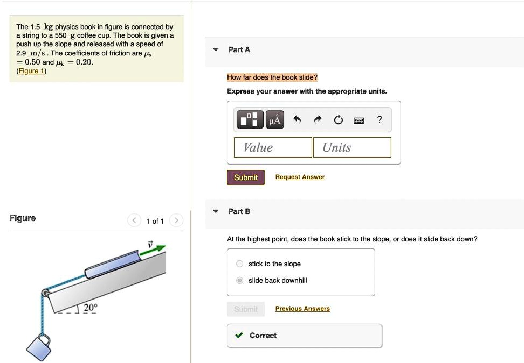Click the redo arrow icon
524x363 pixels.
(x=318, y=120)
